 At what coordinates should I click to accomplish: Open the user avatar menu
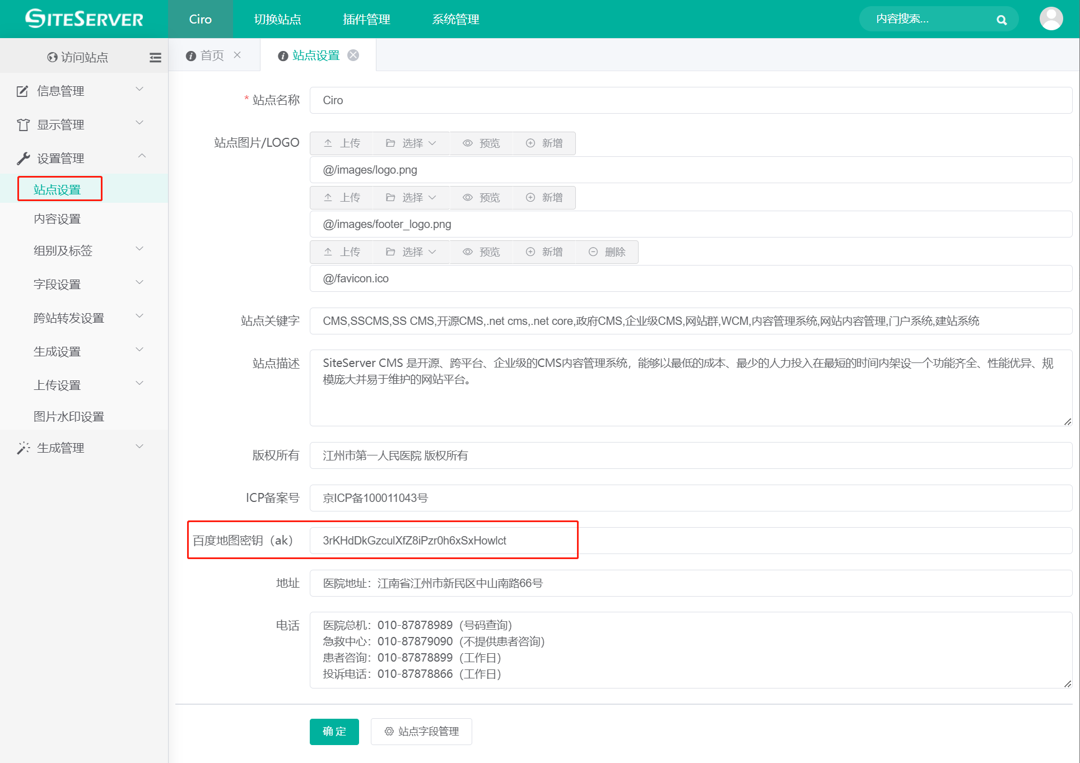coord(1051,19)
